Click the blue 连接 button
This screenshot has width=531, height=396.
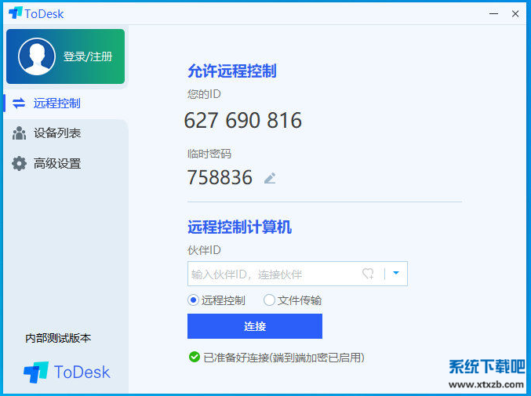[255, 326]
